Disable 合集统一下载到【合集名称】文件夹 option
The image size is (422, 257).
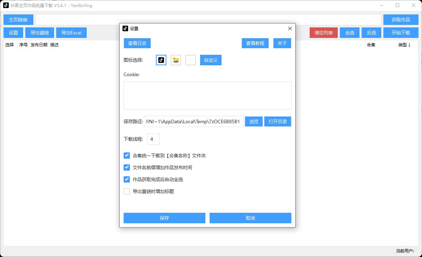(x=127, y=156)
